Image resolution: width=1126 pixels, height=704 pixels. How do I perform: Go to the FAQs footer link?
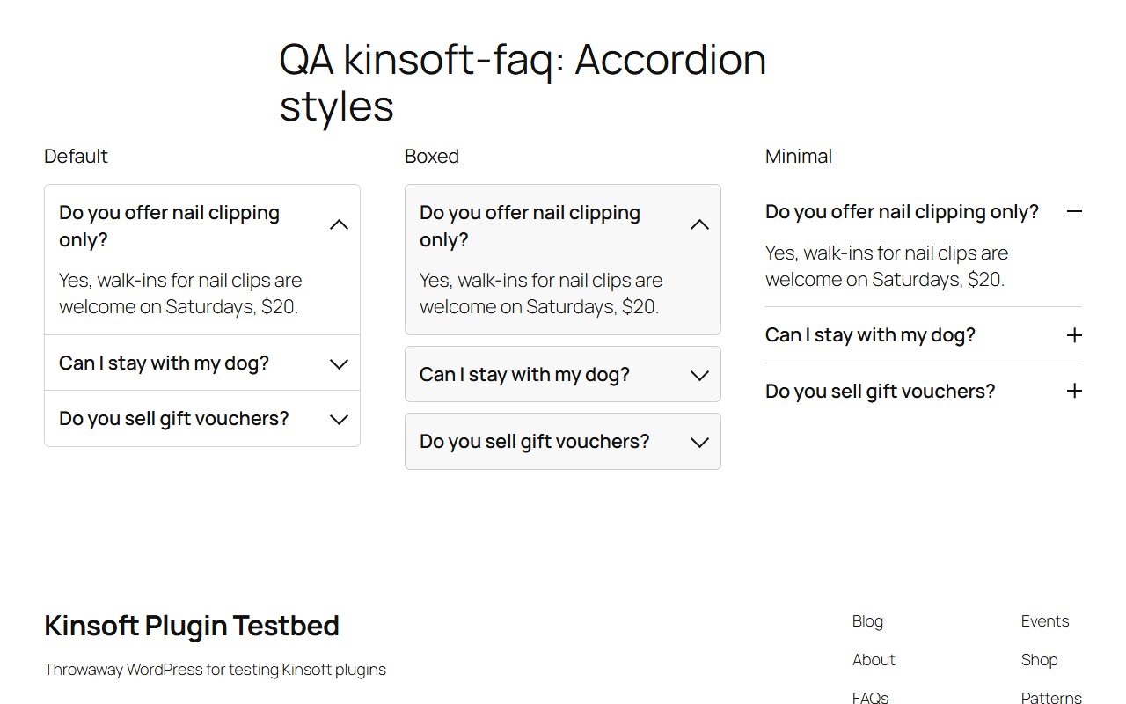870,698
